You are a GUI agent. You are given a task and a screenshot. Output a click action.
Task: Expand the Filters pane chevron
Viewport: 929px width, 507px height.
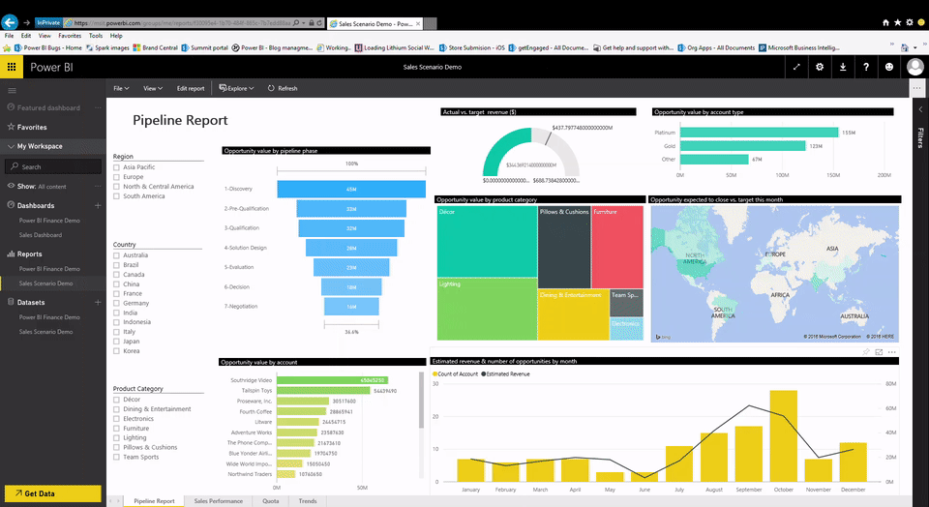click(x=920, y=109)
